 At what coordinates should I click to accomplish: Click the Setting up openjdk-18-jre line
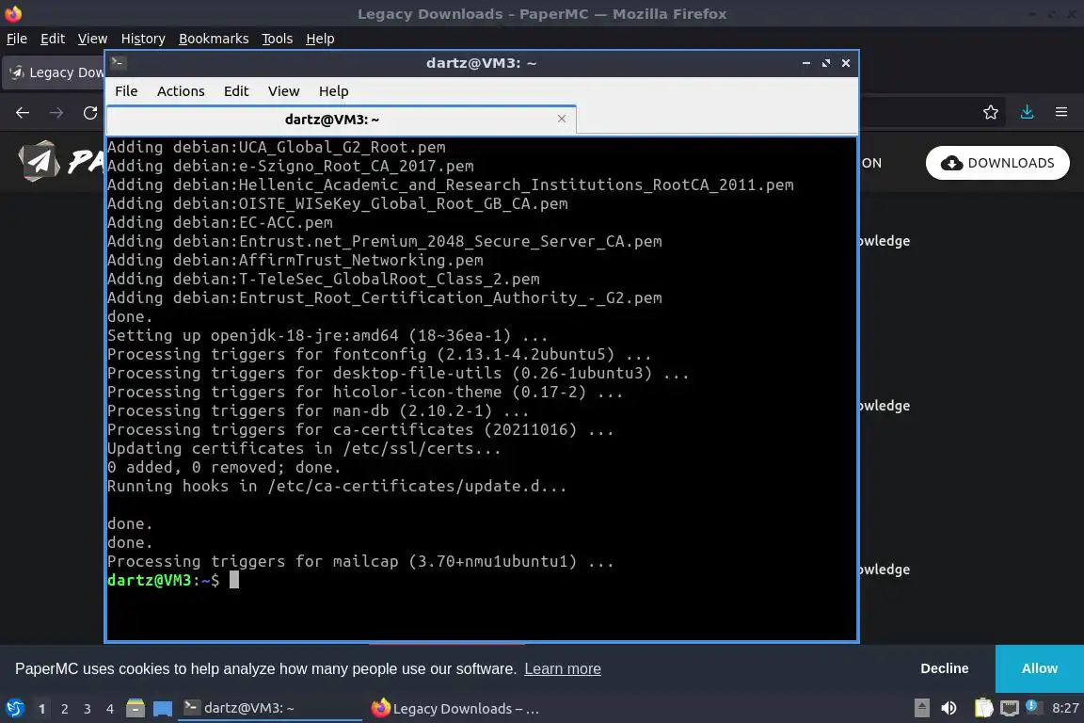pos(327,335)
